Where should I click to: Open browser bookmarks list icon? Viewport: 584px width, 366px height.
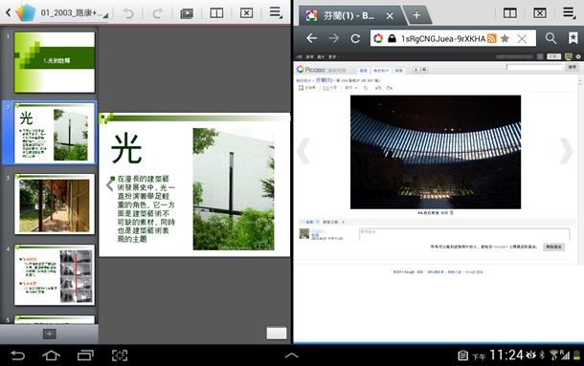pyautogui.click(x=573, y=38)
